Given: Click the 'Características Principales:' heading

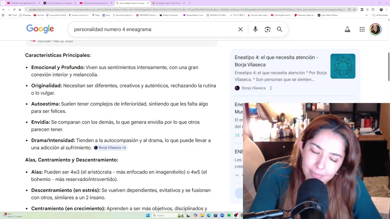Looking at the screenshot, I should (58, 55).
